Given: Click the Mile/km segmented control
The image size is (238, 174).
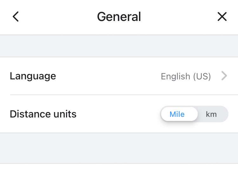Looking at the screenshot, I should [x=194, y=114].
